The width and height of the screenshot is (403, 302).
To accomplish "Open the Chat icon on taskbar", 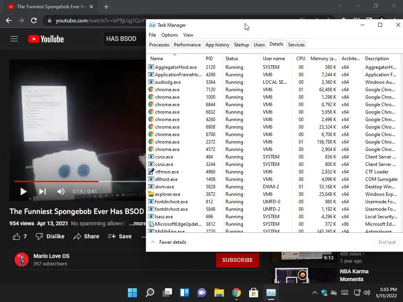I will pyautogui.click(x=202, y=293).
